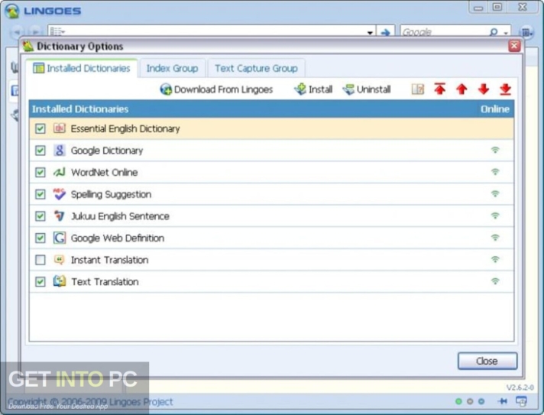Screen dimensions: 544x415
Task: Click the screen capture icon in the status bar
Action: [521, 401]
